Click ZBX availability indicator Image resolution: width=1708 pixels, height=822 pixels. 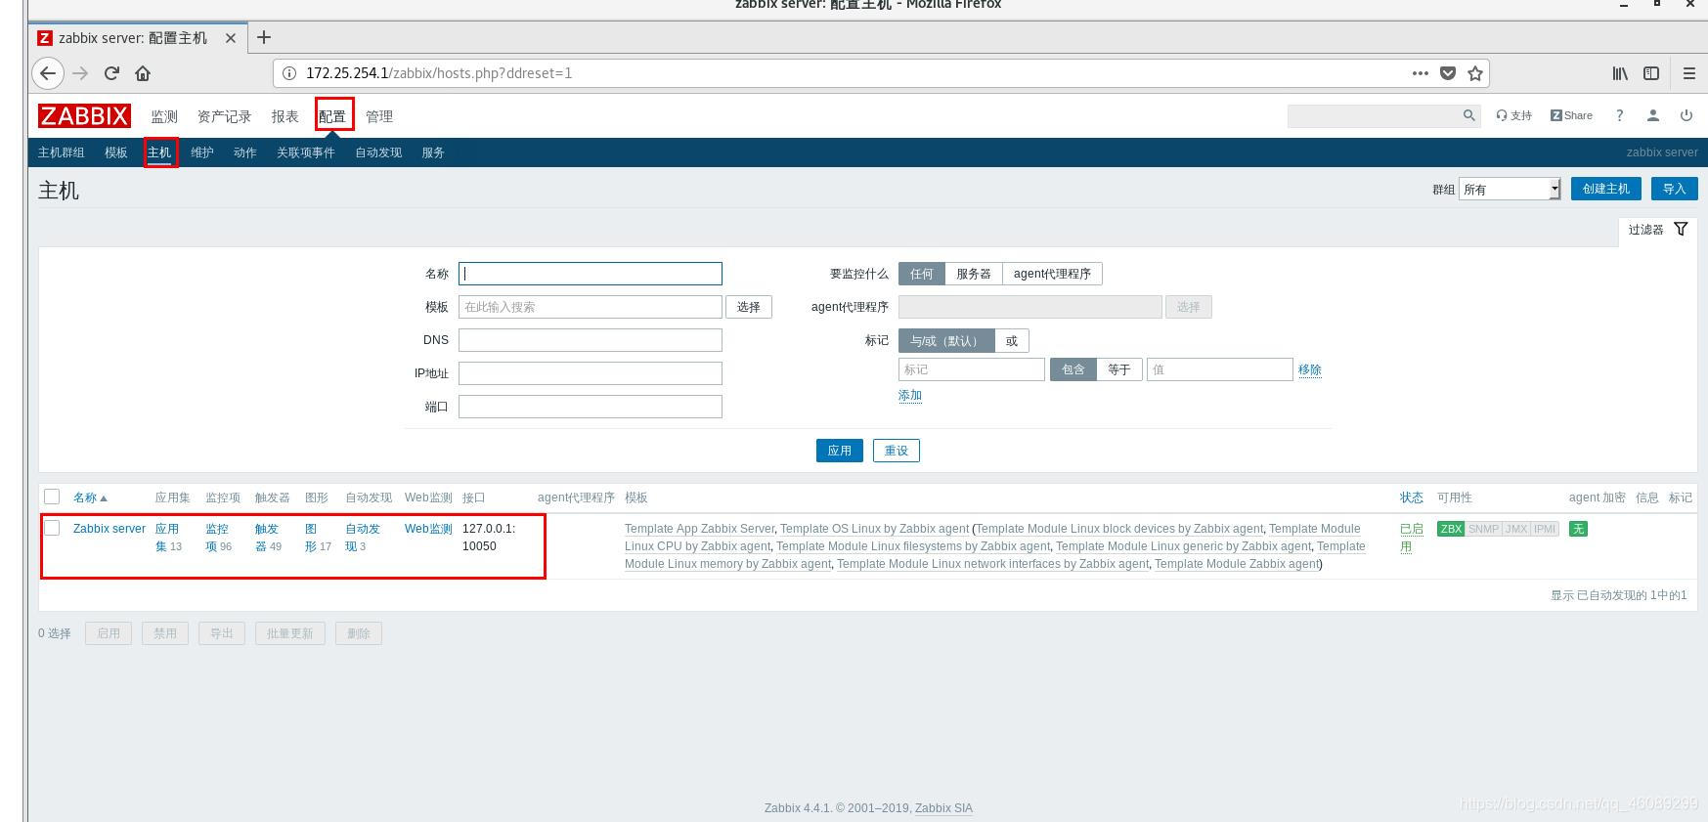coord(1451,529)
